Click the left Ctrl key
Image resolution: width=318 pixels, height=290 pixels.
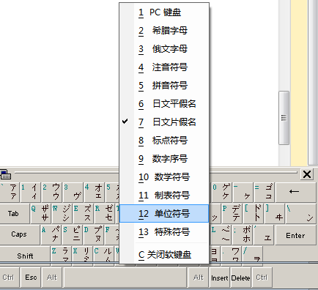tap(10, 278)
